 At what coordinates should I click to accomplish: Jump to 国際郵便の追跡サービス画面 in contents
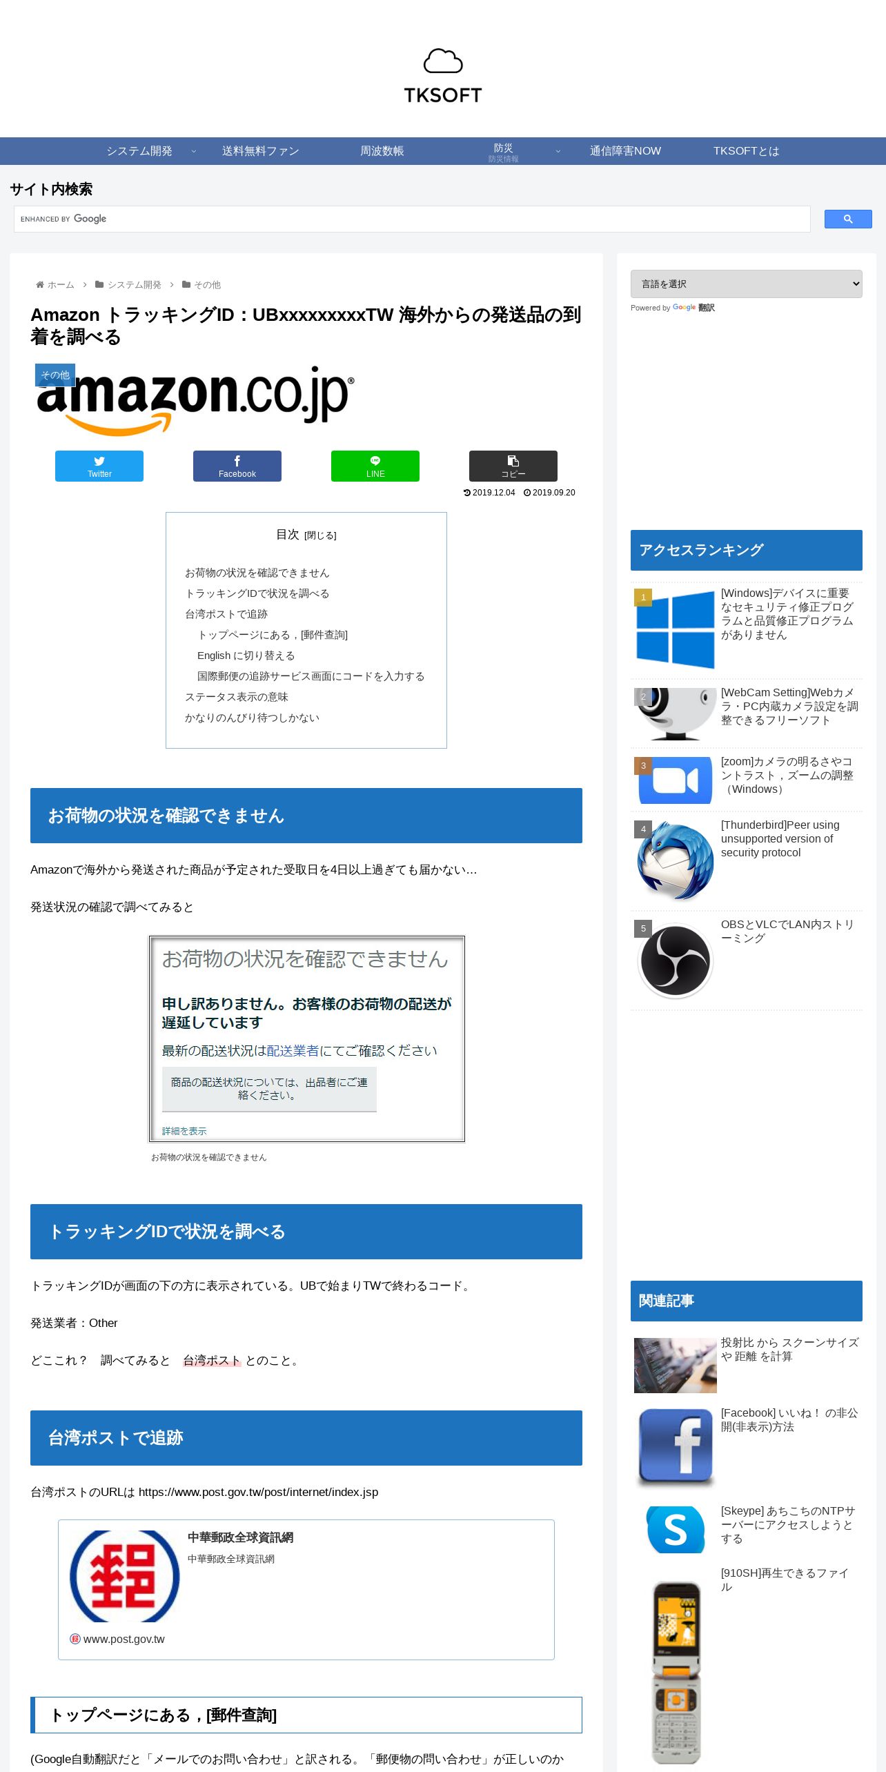click(x=311, y=676)
